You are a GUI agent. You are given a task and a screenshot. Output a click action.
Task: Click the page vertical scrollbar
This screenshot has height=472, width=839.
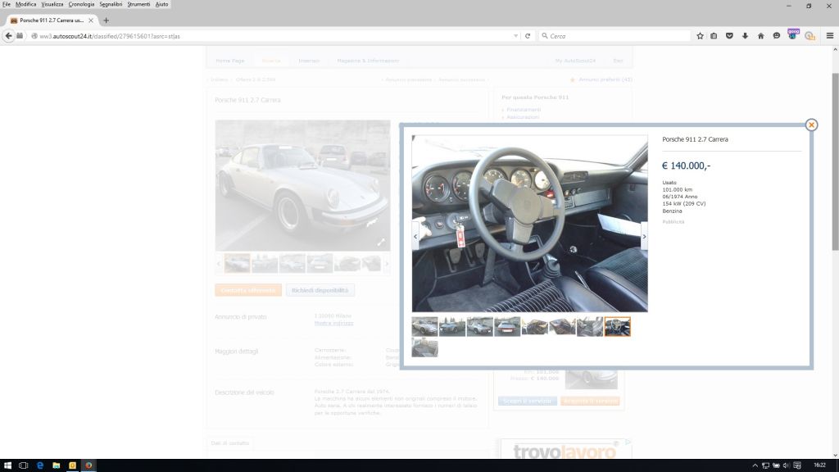point(835,161)
